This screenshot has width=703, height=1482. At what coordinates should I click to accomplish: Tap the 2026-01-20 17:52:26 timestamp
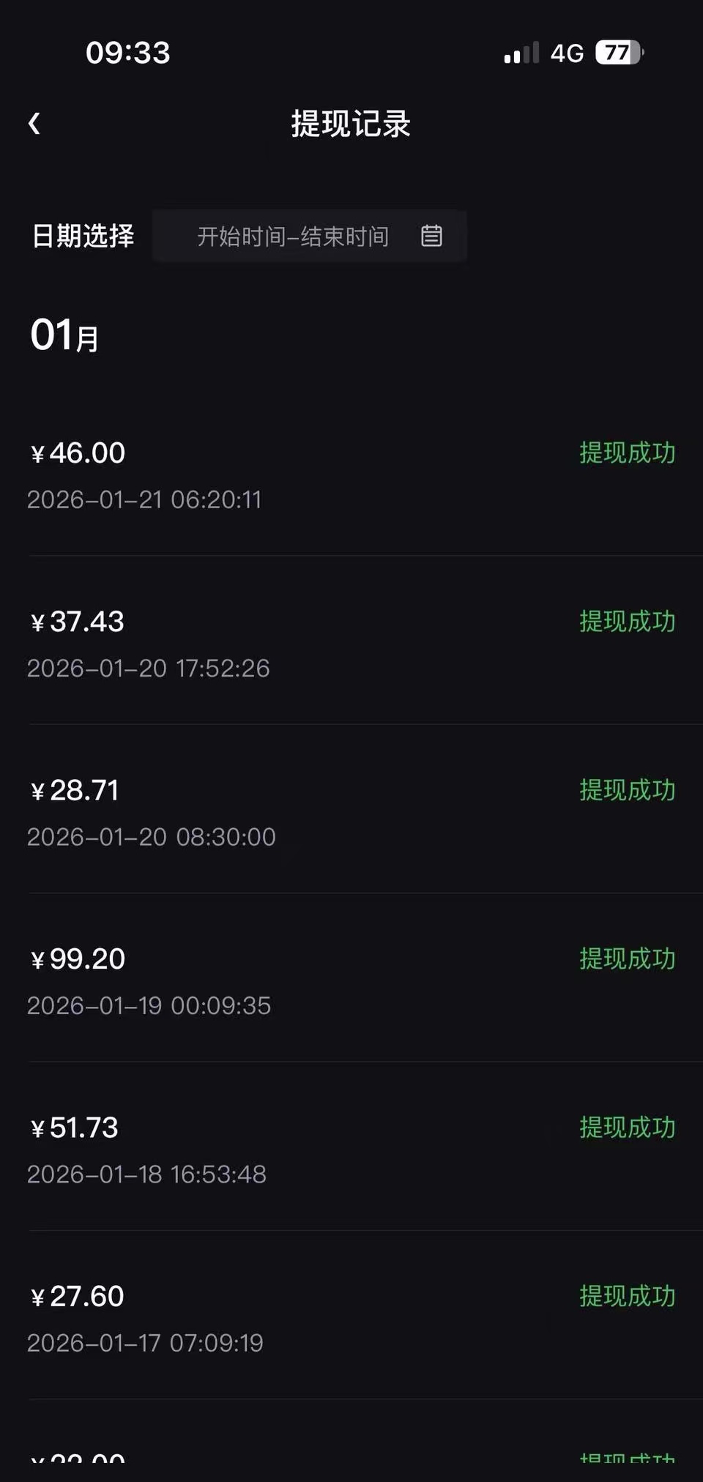point(149,668)
